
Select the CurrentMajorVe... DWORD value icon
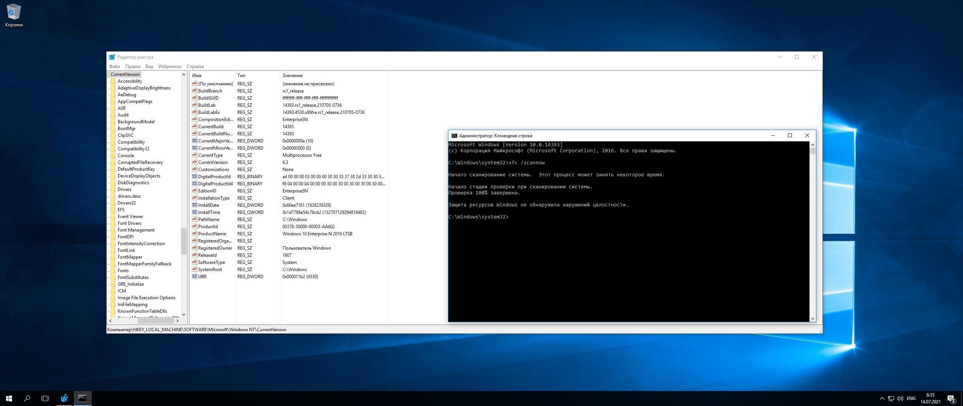click(x=194, y=141)
